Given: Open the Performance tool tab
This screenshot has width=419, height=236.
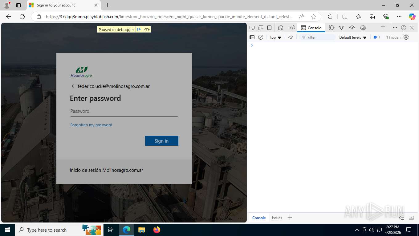Looking at the screenshot, I should [352, 28].
